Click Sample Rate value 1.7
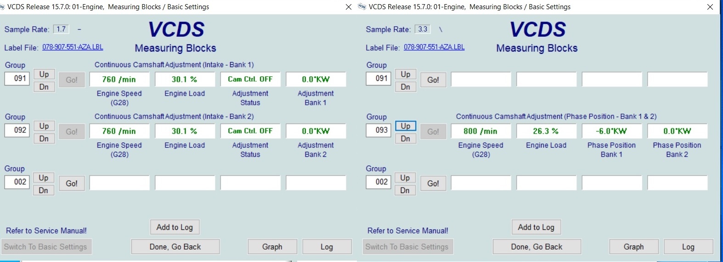This screenshot has height=262, width=723. click(61, 29)
